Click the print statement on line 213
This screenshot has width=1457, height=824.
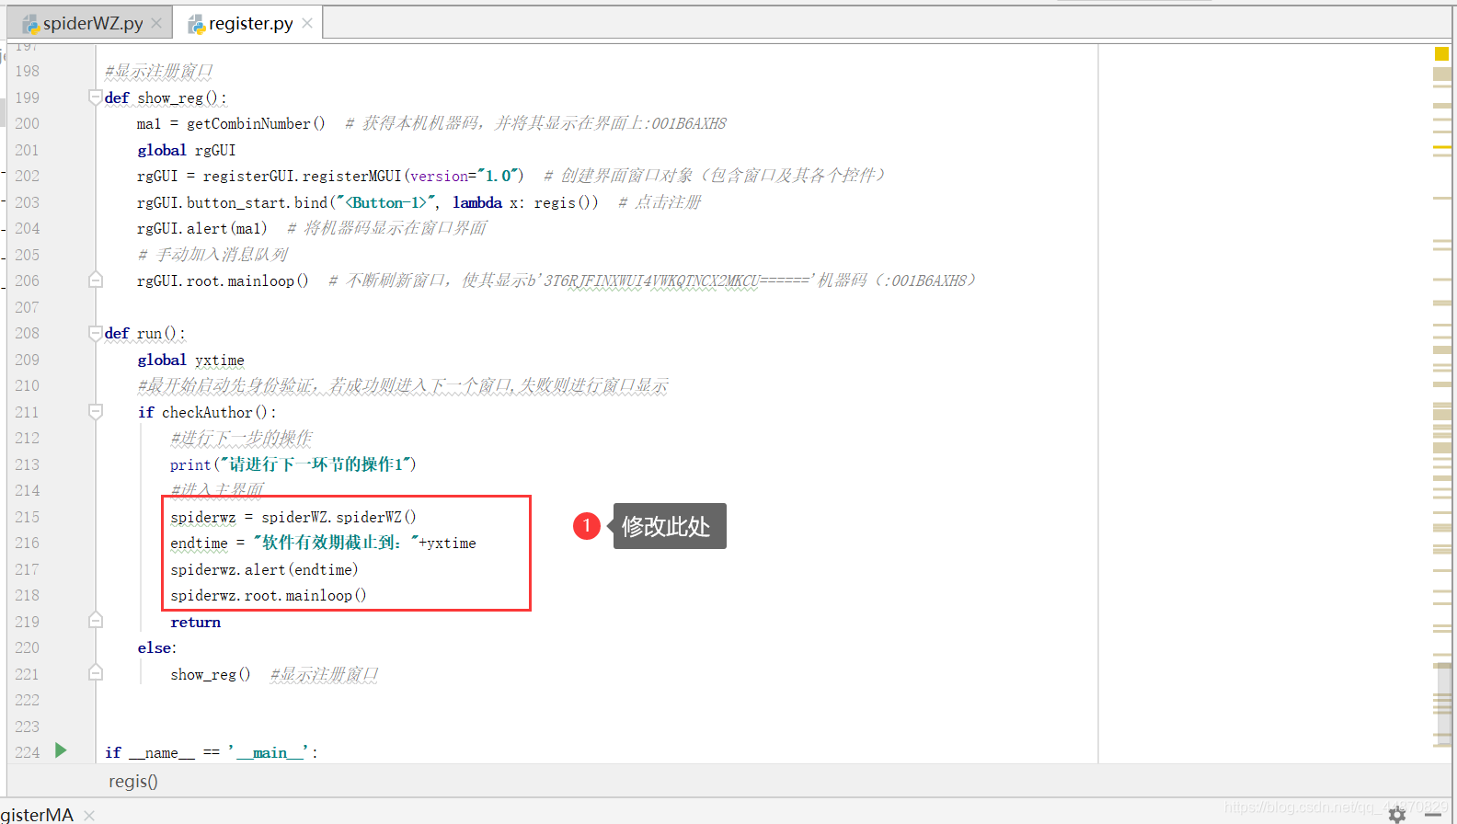[293, 464]
